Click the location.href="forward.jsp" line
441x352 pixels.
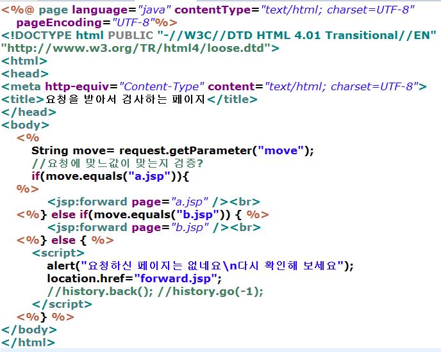[x=135, y=278]
